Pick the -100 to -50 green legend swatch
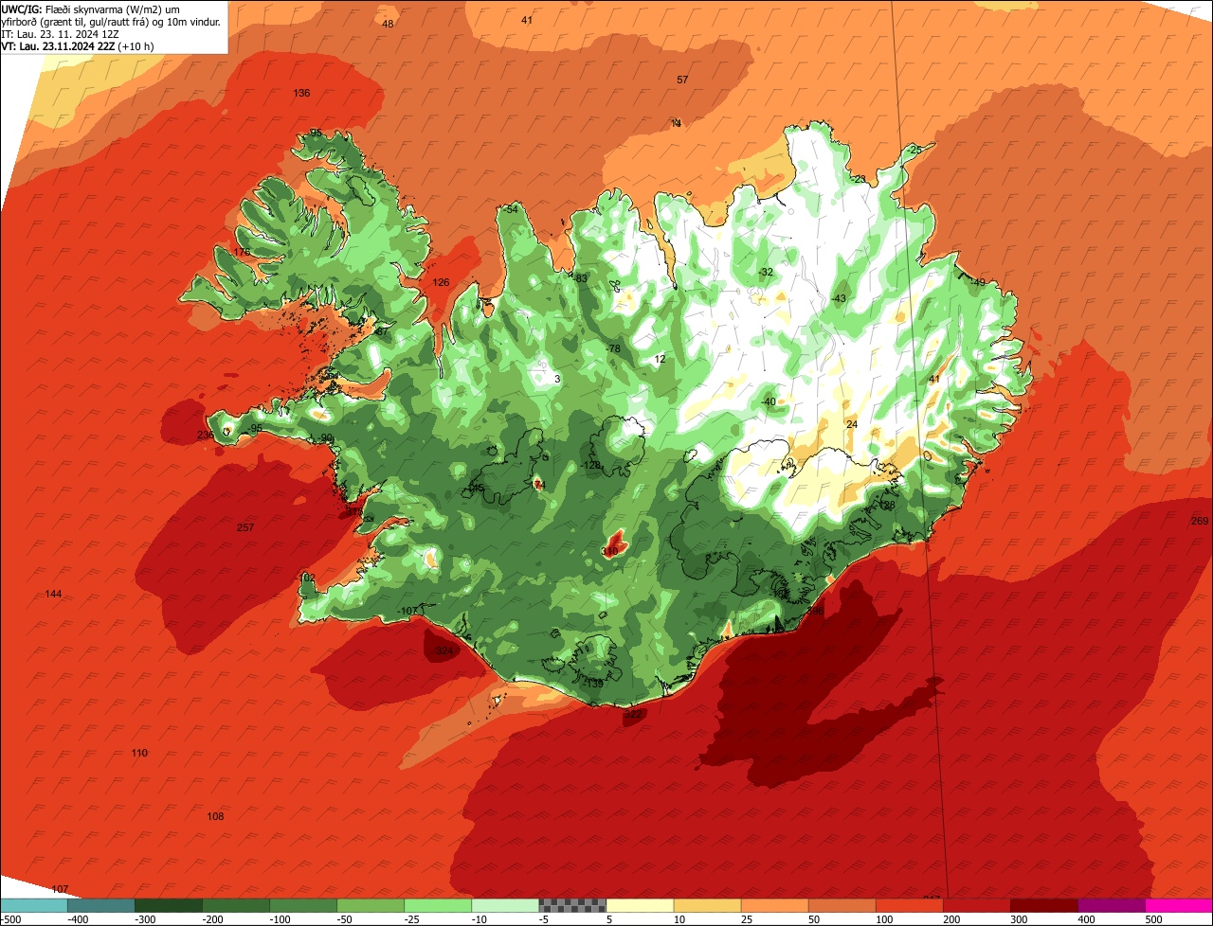This screenshot has width=1213, height=926. point(302,905)
